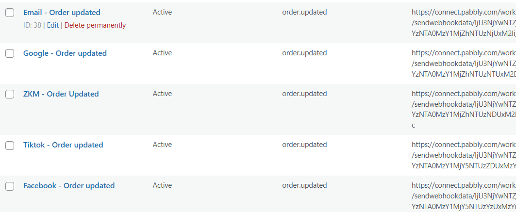The image size is (516, 212).
Task: Click the Google webhook delivery URL
Action: pyautogui.click(x=463, y=63)
